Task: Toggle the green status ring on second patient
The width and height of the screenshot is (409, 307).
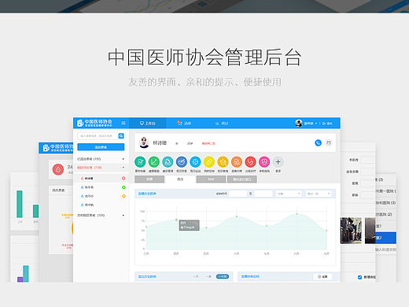Action: (x=123, y=187)
